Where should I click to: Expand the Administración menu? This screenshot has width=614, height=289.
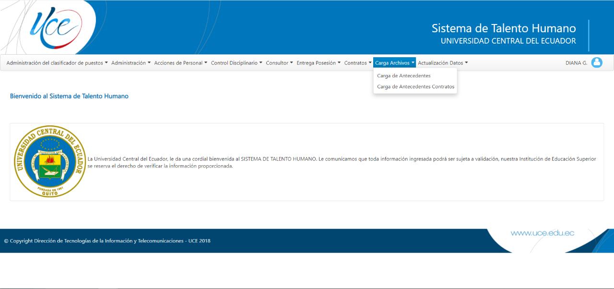pyautogui.click(x=131, y=63)
